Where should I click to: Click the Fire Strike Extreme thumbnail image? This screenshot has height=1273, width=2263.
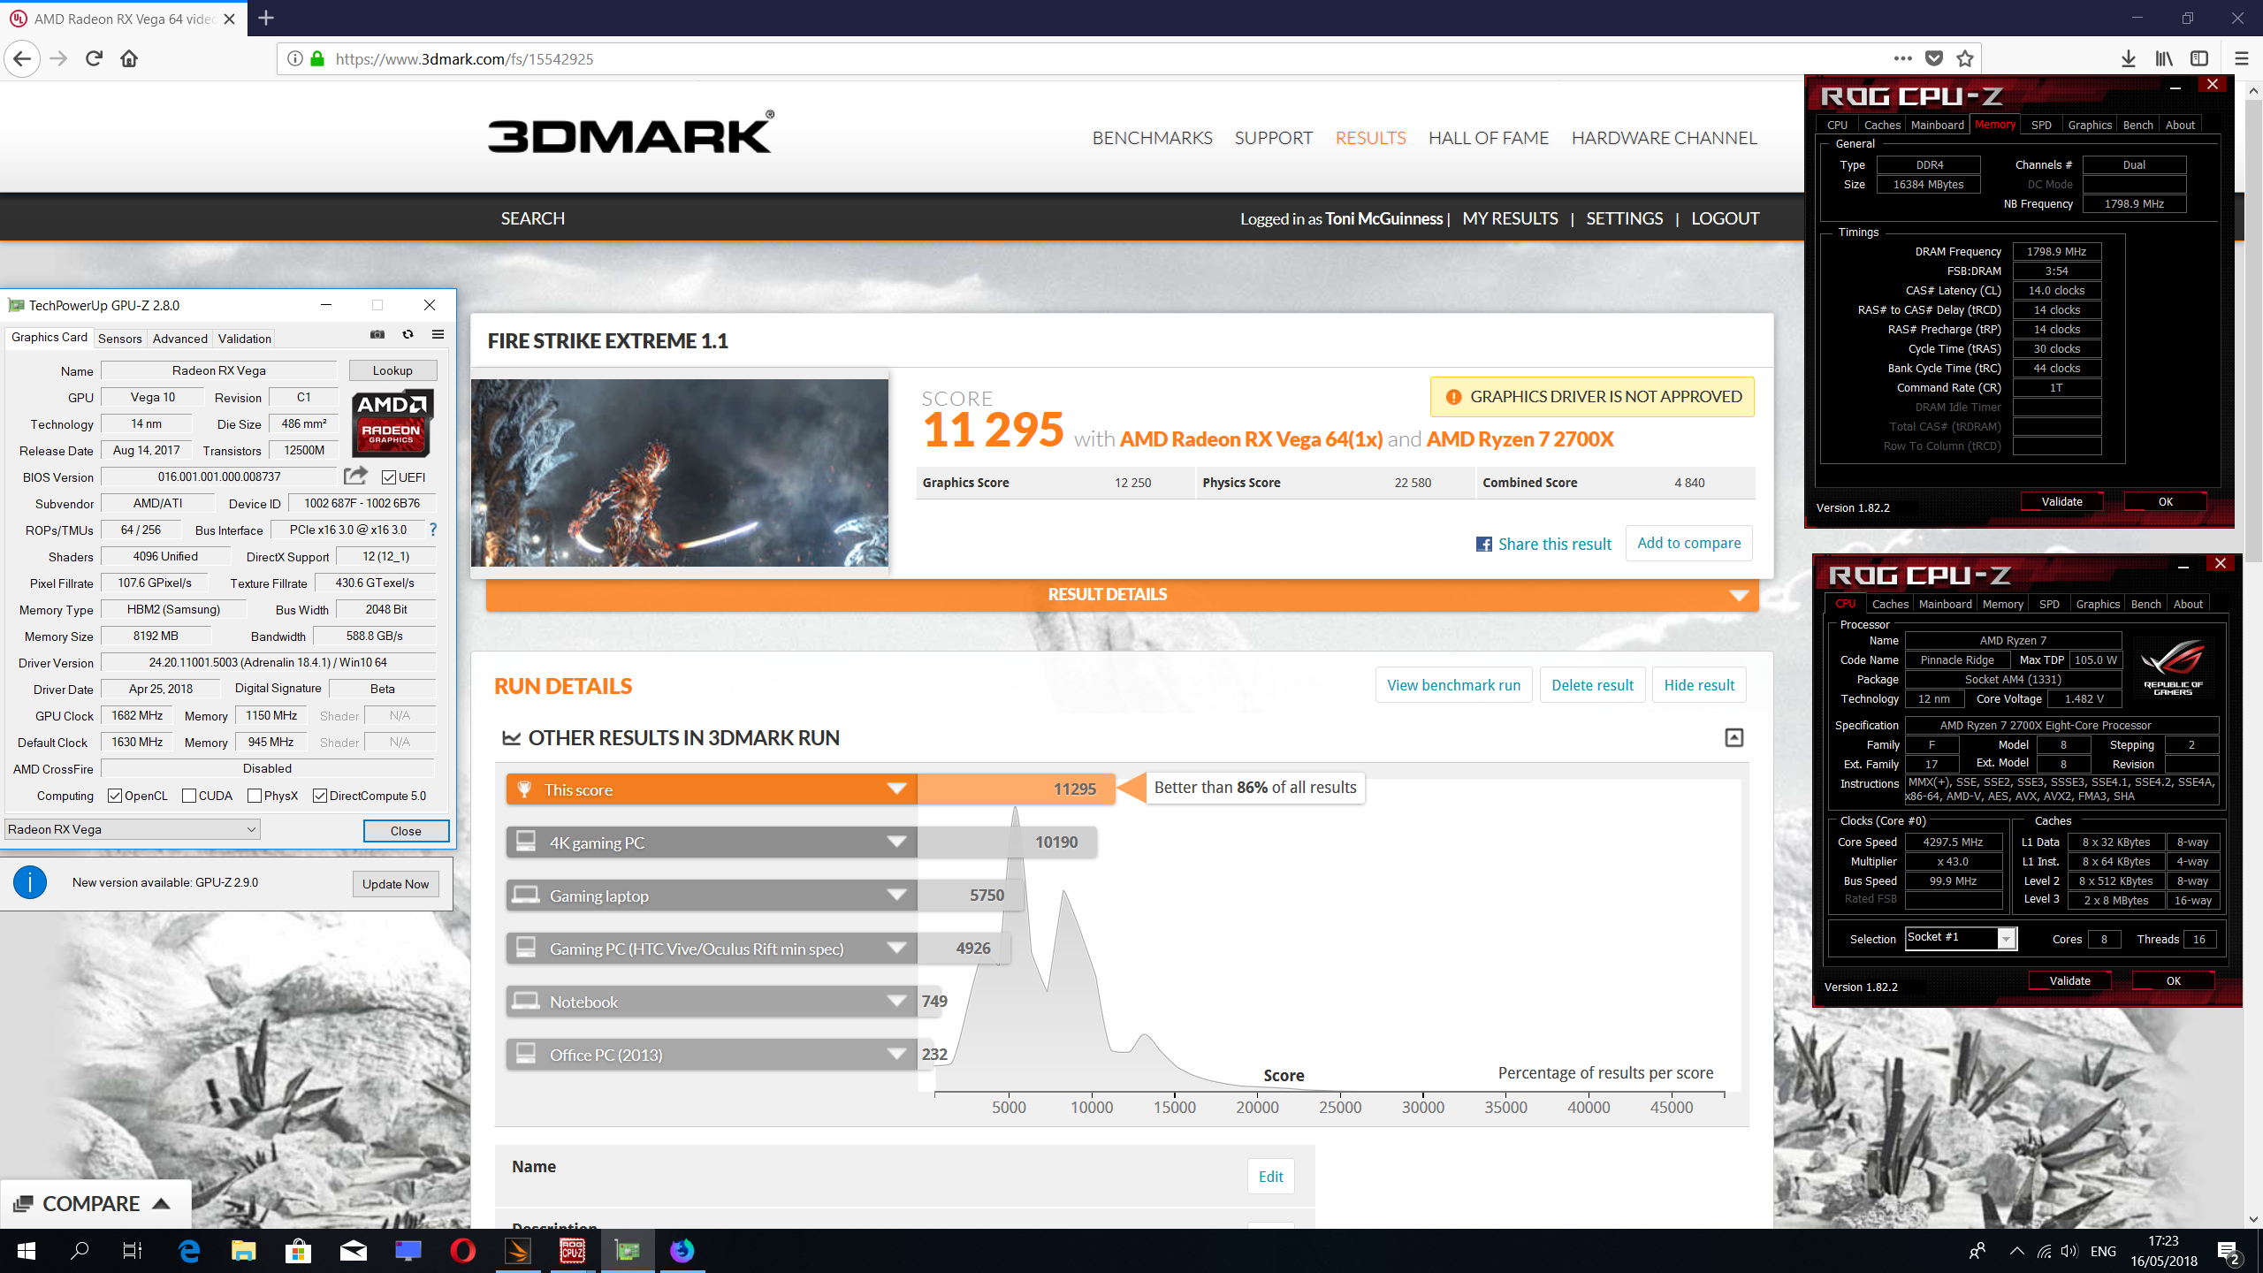click(680, 473)
